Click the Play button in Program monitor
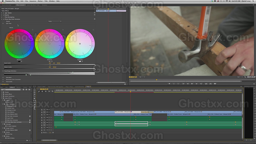 (192, 84)
